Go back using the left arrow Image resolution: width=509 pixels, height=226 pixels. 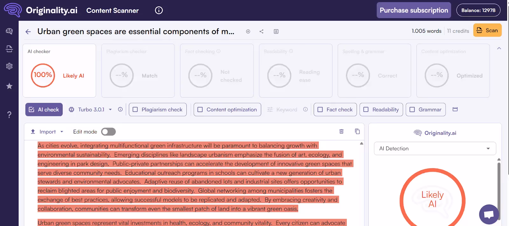pos(28,31)
